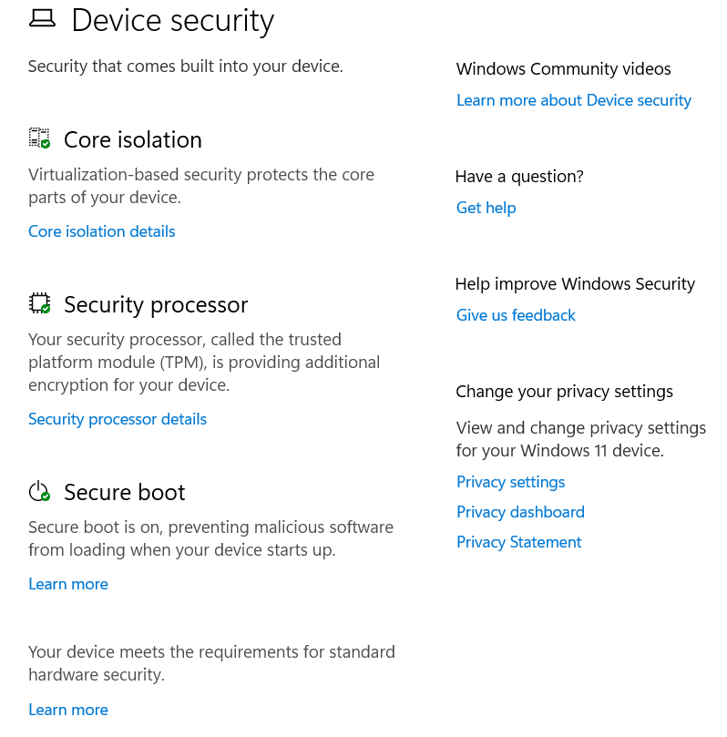Select the Core isolation heading text
Screen dimensions: 727x737
pyautogui.click(x=133, y=139)
